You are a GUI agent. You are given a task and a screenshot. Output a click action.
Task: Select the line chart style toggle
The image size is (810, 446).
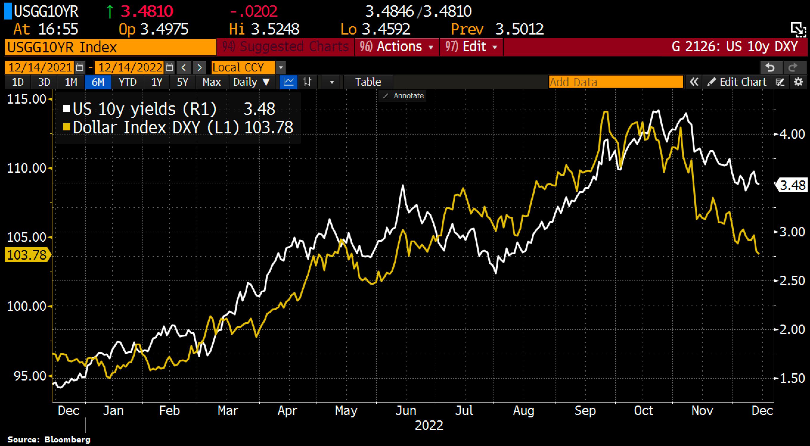288,82
